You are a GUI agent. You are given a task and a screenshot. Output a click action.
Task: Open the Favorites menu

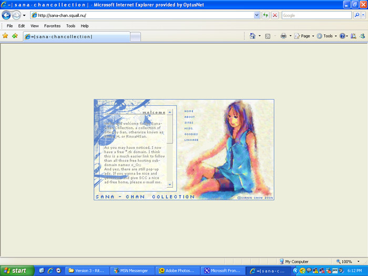coord(52,26)
